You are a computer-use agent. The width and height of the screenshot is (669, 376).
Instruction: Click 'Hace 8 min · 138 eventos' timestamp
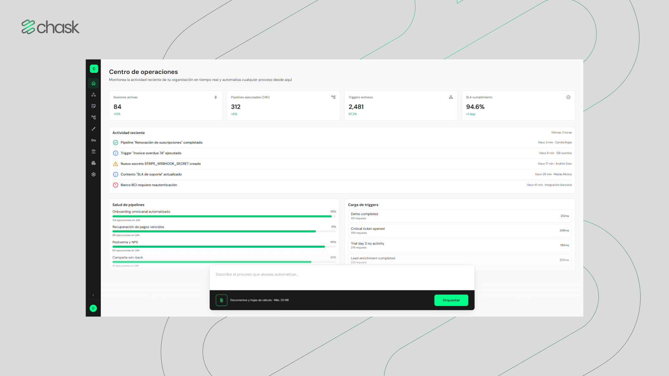[555, 153]
